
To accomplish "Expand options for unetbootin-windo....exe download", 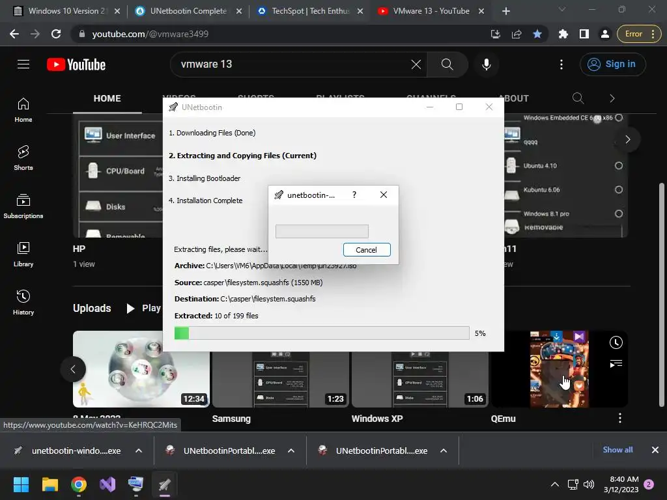I will point(139,451).
